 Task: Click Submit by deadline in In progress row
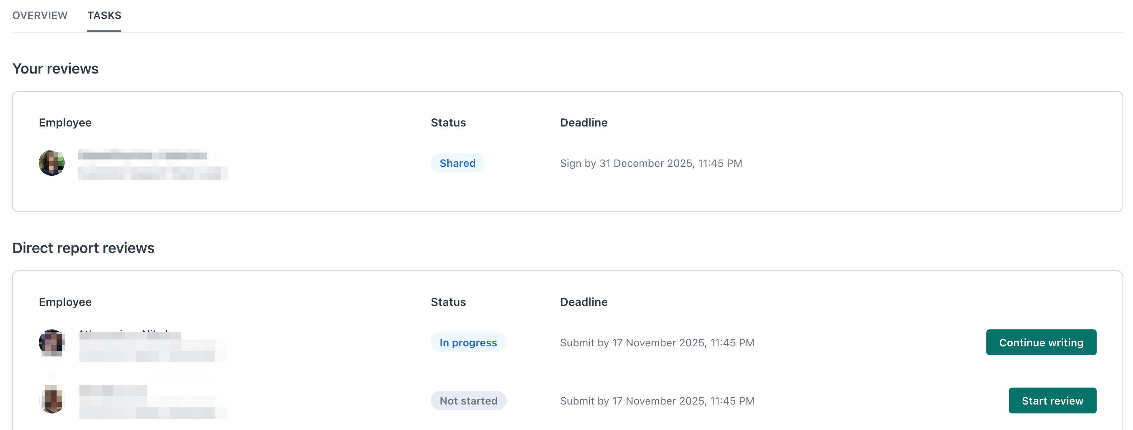coord(657,342)
